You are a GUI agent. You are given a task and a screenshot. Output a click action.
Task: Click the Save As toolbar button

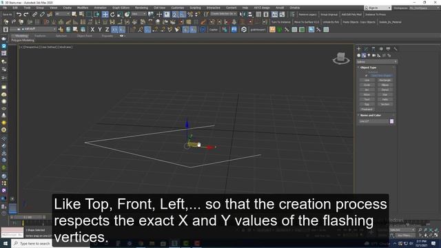[x=8, y=14]
